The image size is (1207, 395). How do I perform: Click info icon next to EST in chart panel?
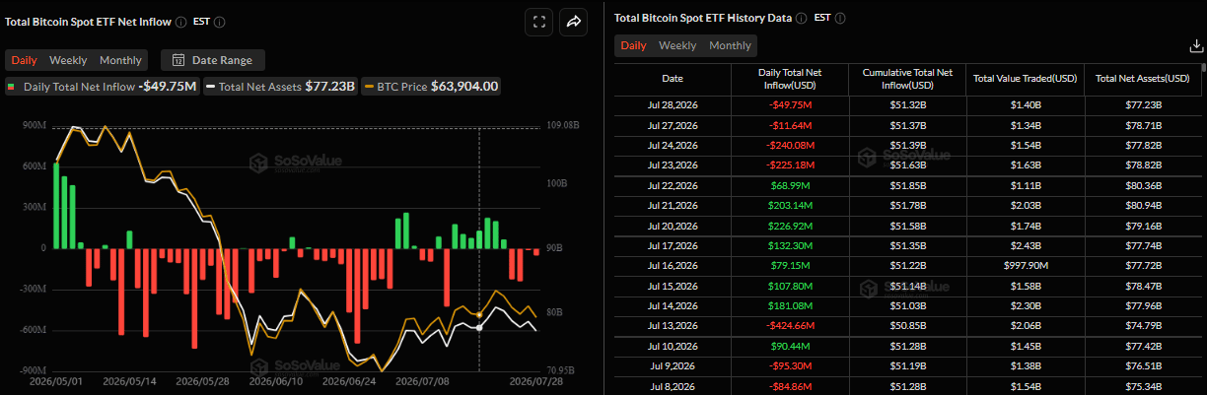(219, 22)
